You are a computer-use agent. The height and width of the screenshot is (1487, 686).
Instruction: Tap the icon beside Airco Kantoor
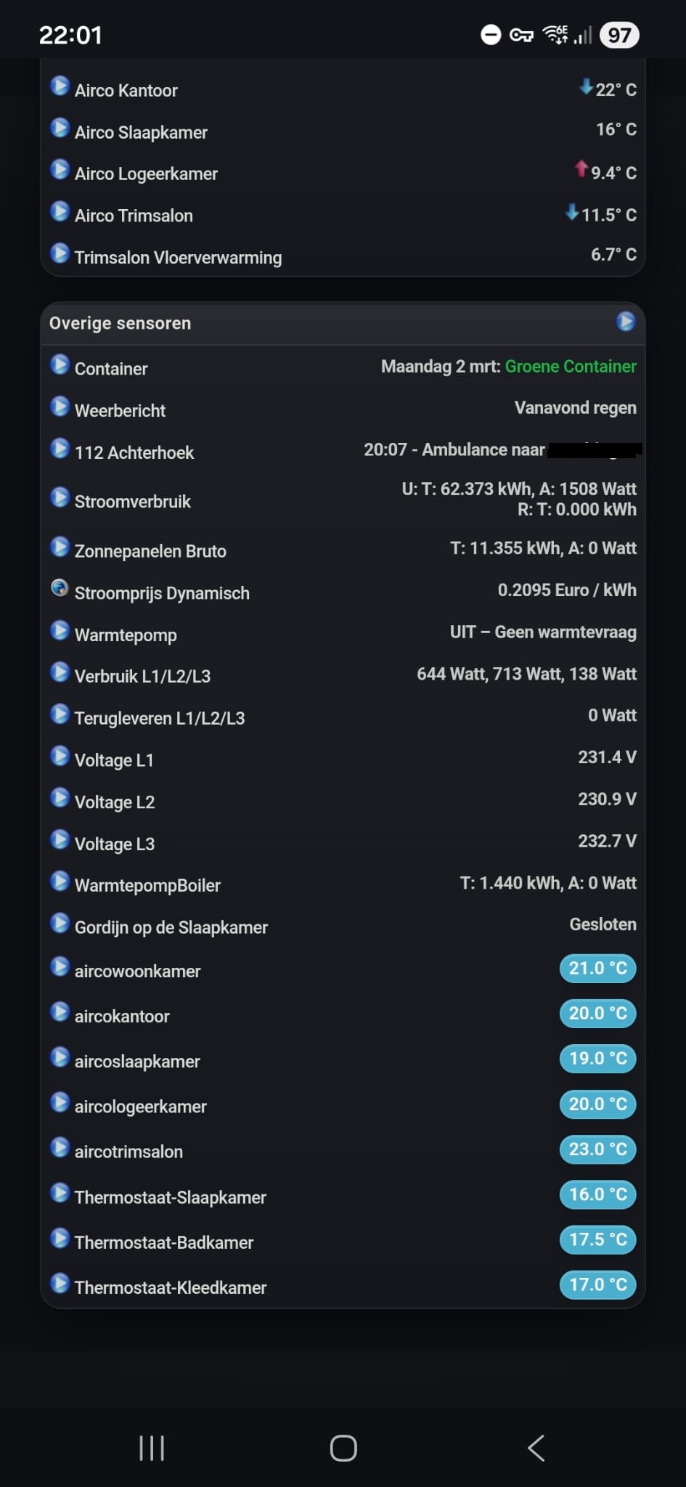click(60, 86)
